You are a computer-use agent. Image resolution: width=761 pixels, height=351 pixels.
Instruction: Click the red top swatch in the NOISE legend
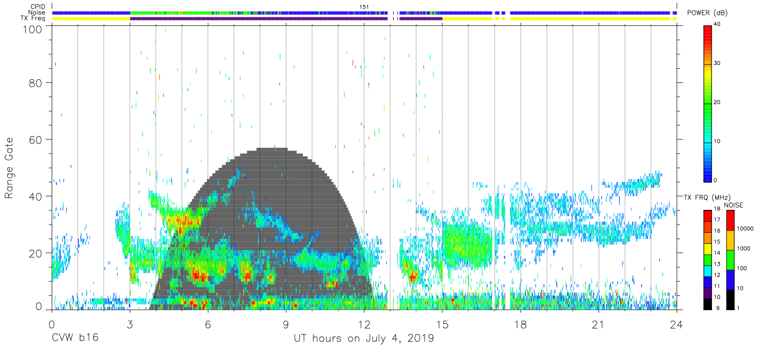pyautogui.click(x=732, y=220)
